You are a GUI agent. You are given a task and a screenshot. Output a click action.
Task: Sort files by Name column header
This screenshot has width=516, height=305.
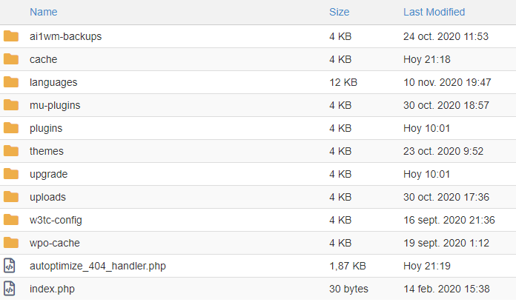[44, 12]
